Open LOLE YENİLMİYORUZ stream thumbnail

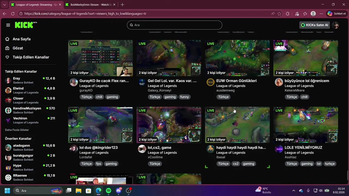[306, 125]
